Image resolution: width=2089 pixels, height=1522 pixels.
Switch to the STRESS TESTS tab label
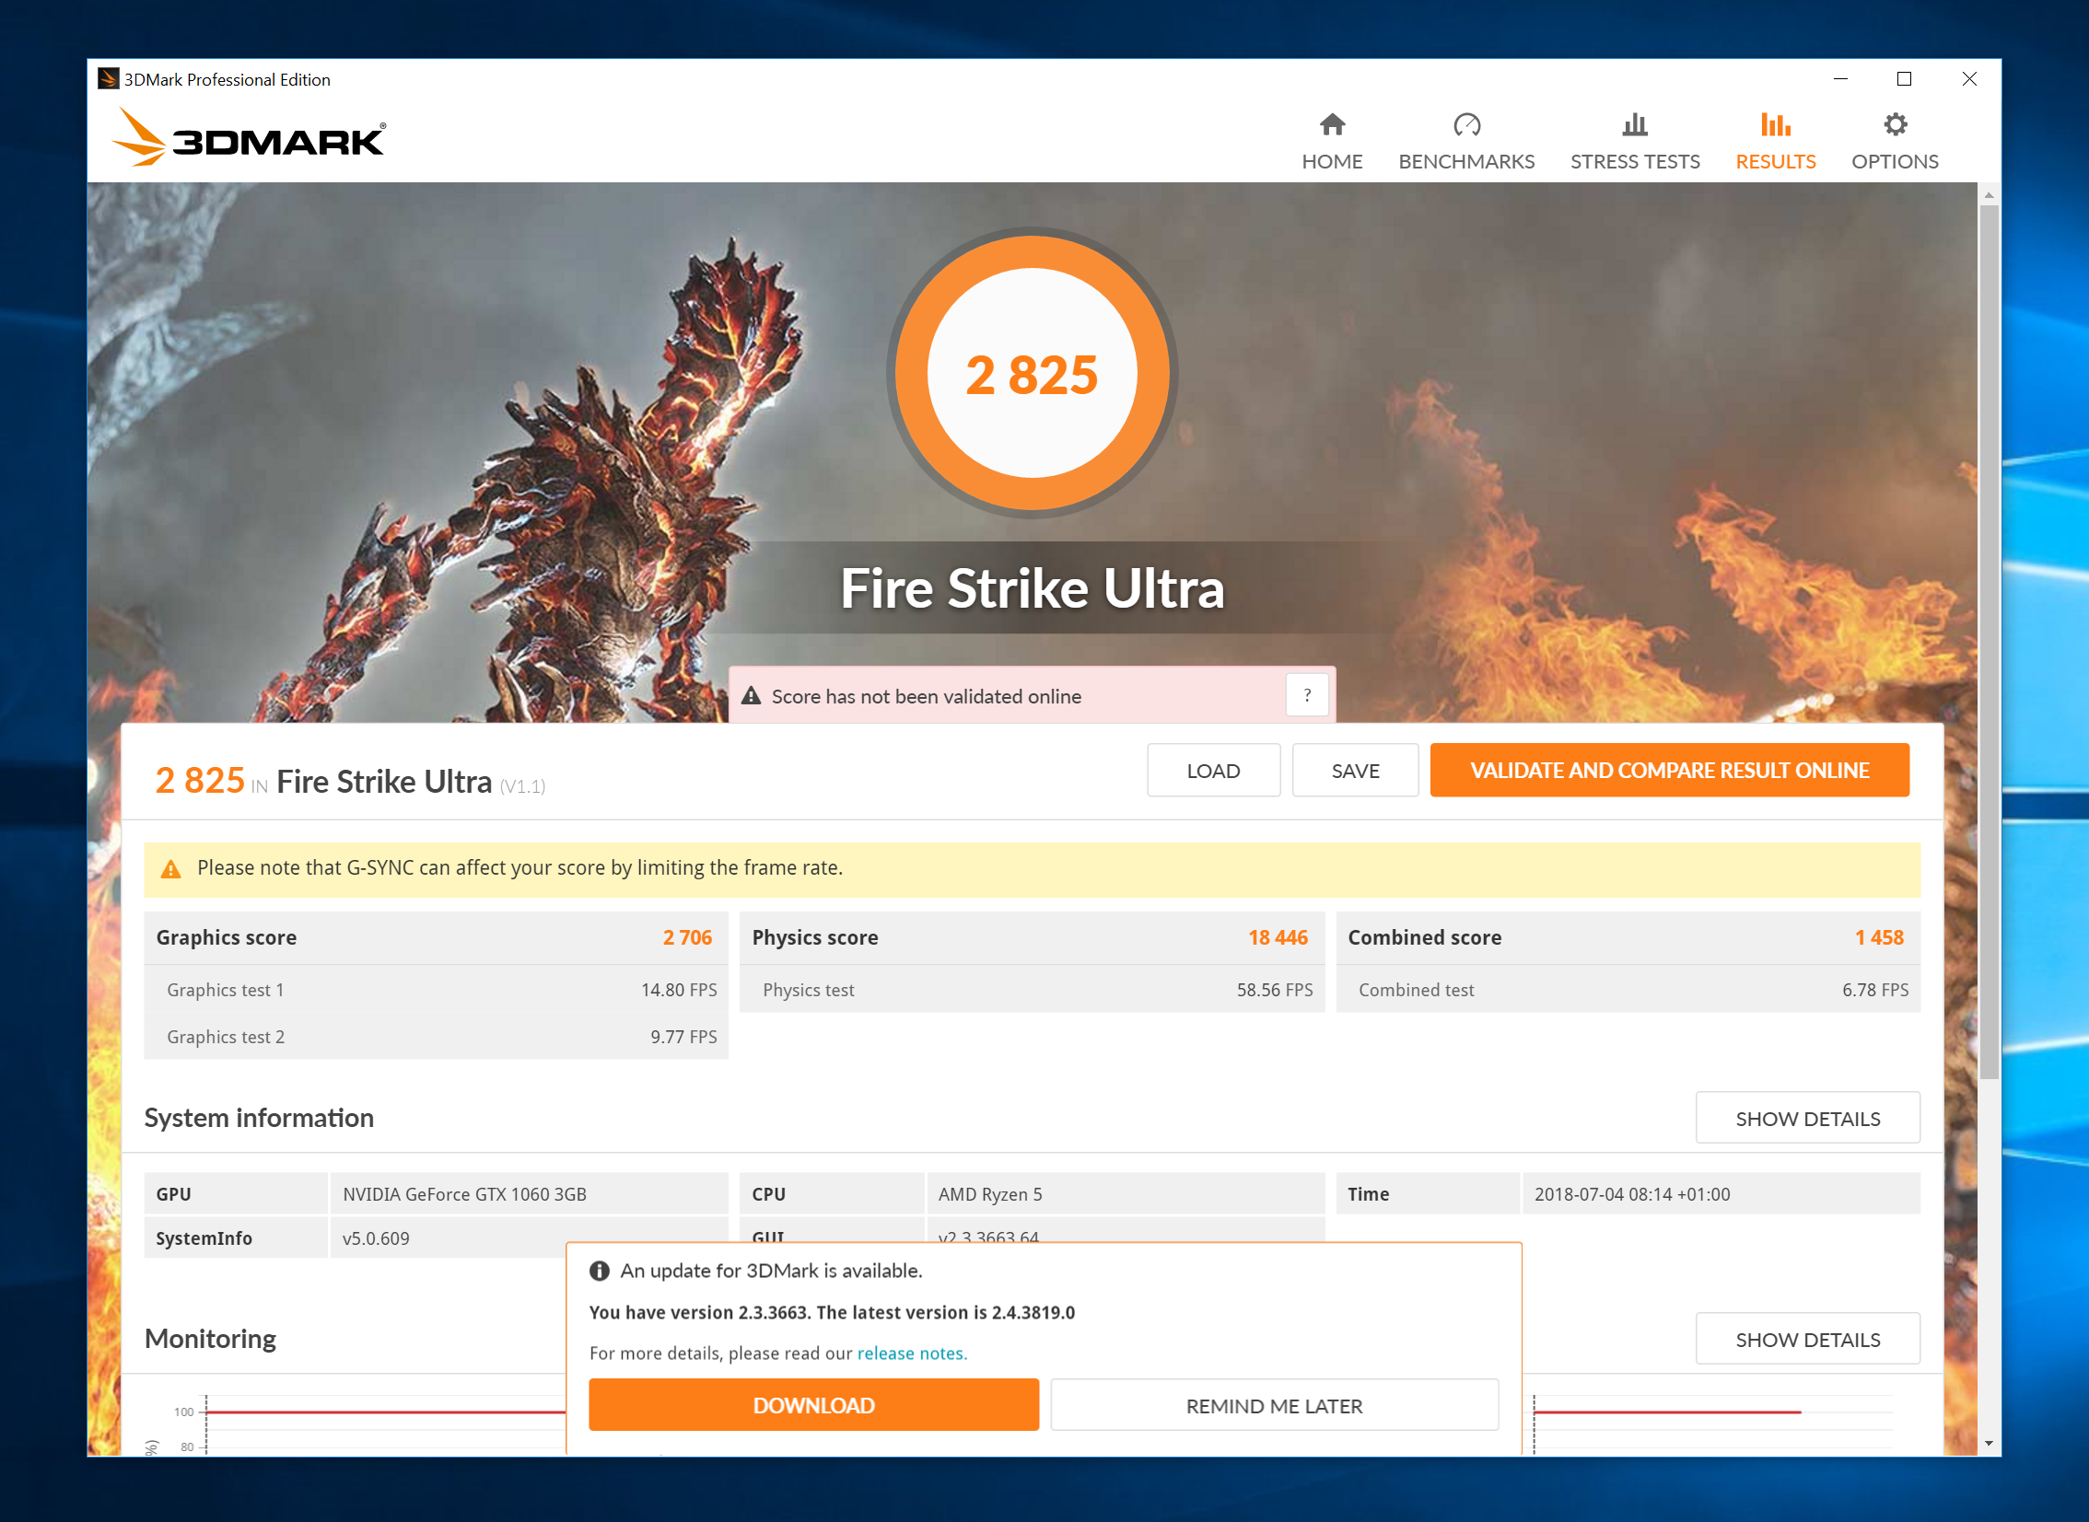pos(1634,162)
